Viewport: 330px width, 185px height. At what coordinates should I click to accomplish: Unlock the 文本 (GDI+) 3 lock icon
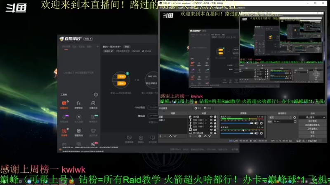coord(215,120)
